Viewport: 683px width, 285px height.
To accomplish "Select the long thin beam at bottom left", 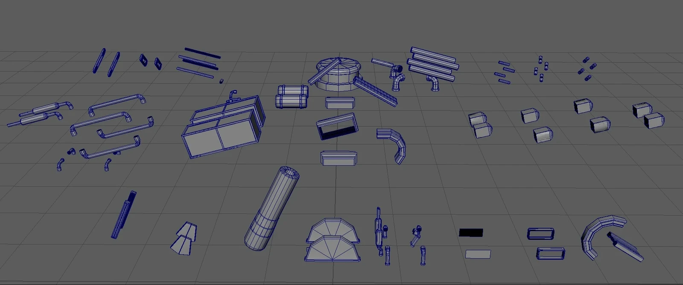I will (x=124, y=215).
